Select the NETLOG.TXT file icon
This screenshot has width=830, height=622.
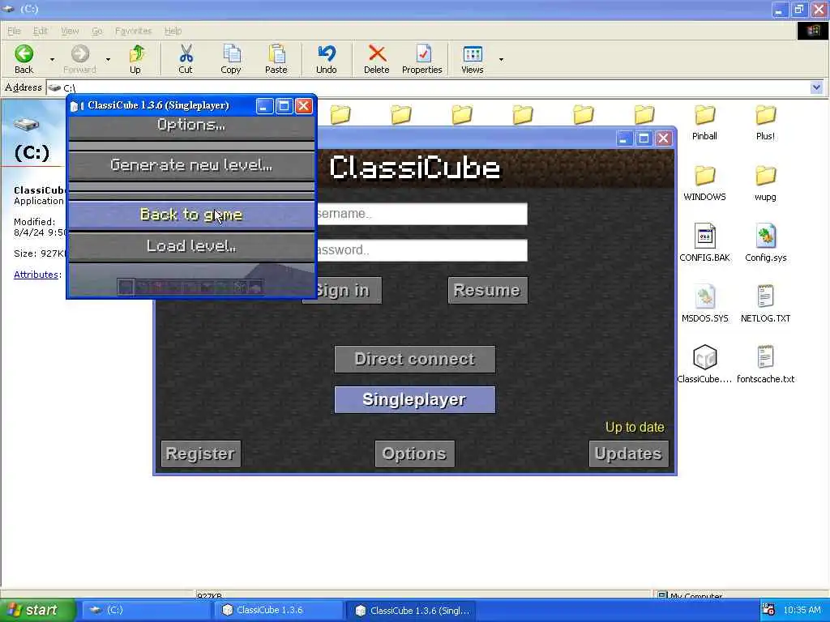pyautogui.click(x=765, y=296)
